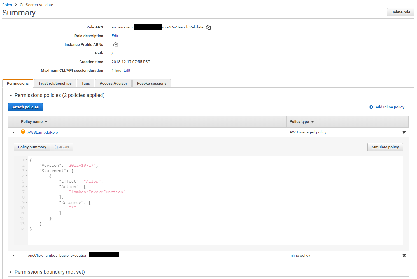Edit the maximum session duration
Image resolution: width=417 pixels, height=279 pixels.
127,70
